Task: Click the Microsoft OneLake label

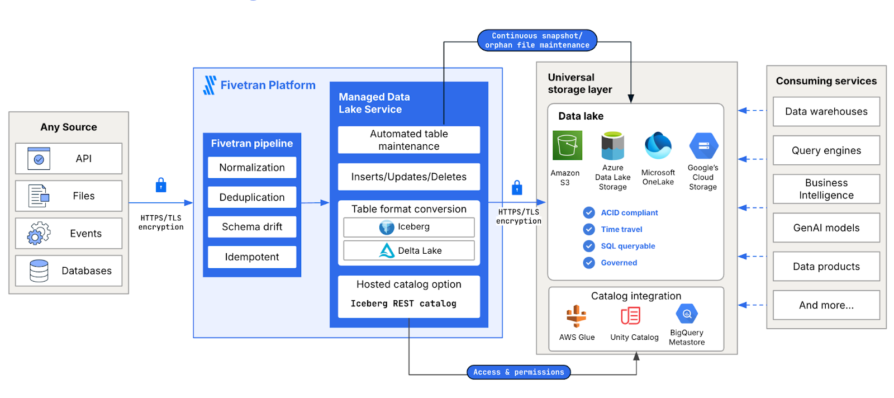Action: (658, 177)
